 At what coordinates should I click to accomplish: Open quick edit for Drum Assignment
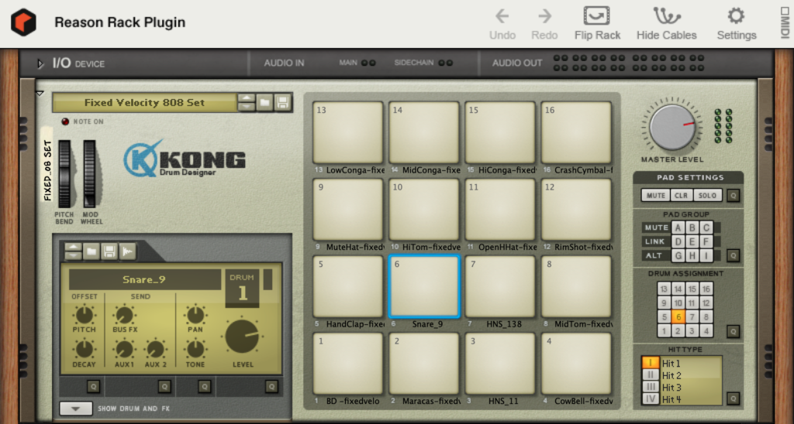(733, 331)
